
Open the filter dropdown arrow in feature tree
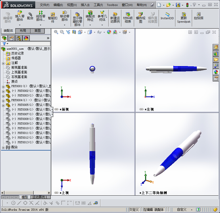[x=7, y=44]
